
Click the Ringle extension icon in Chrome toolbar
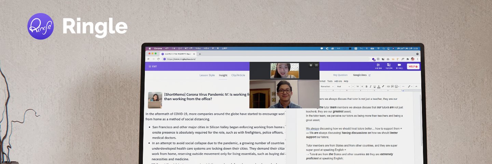pos(373,59)
